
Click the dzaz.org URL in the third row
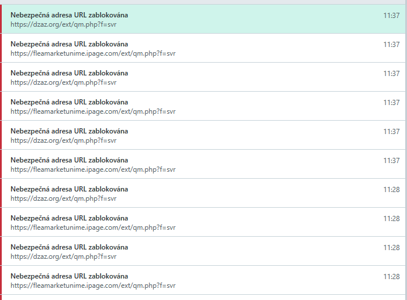63,82
